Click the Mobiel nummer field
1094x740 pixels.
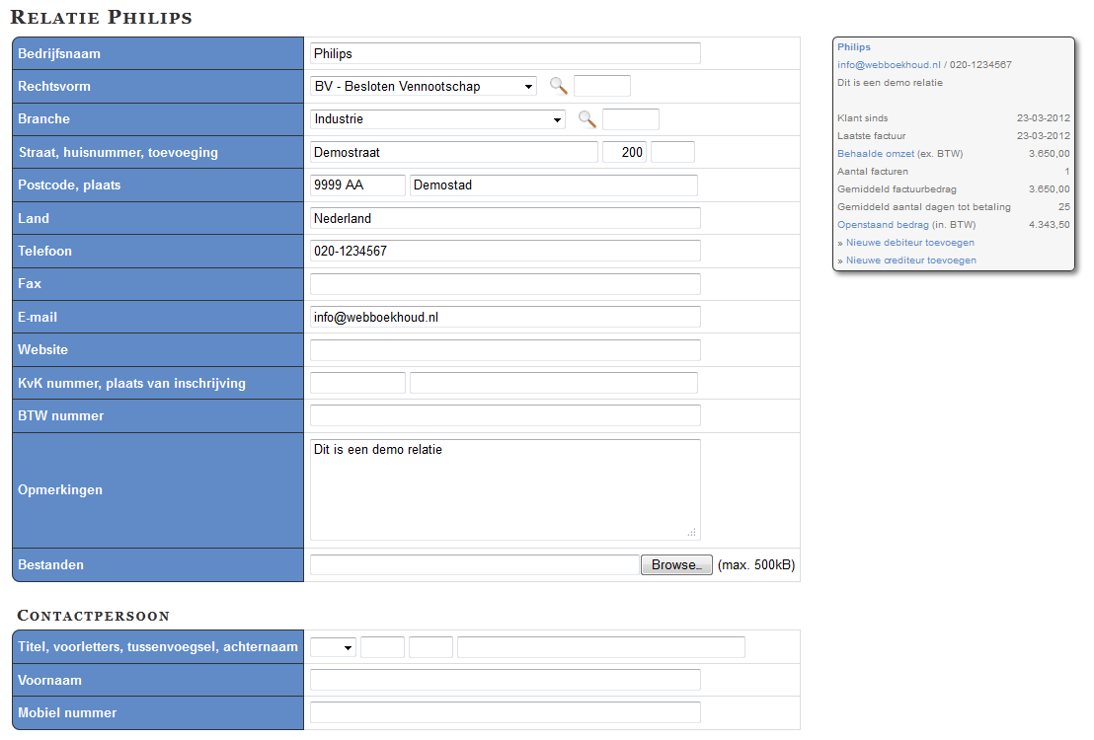coord(506,712)
